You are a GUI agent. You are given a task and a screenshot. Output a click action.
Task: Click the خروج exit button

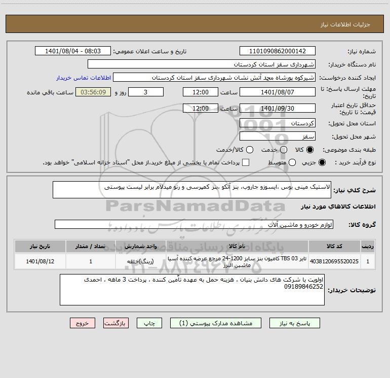[x=83, y=323]
